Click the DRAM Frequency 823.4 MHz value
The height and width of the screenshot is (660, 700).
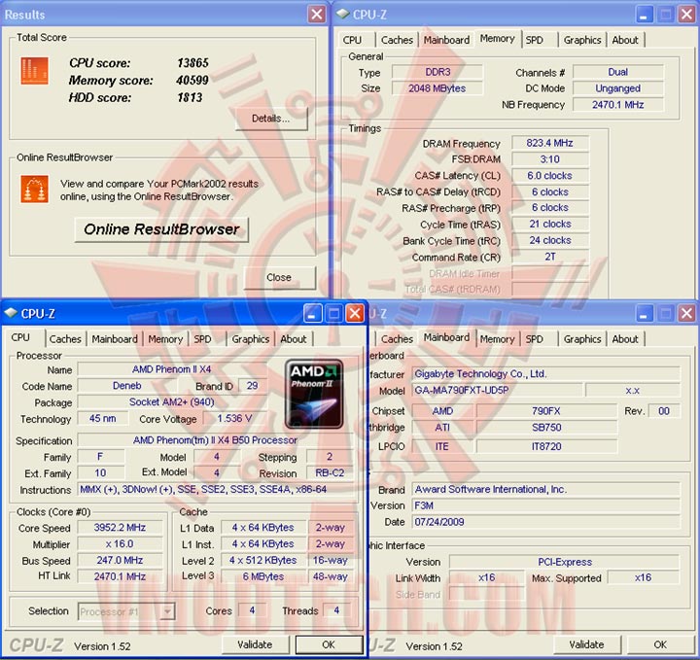[549, 143]
